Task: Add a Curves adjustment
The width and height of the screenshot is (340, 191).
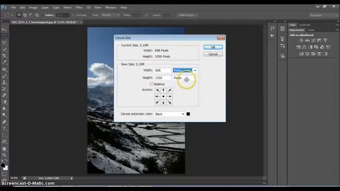Action: point(313,40)
